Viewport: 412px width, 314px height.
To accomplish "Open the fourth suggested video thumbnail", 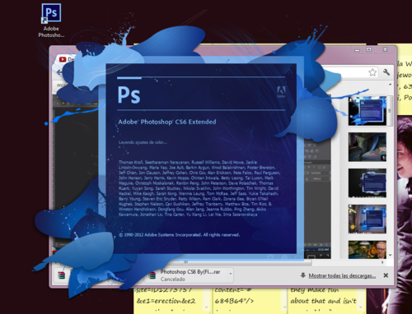I will click(x=368, y=219).
